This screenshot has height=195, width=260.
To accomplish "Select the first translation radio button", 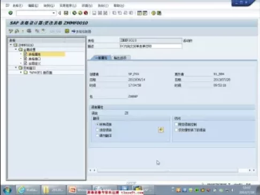I will pos(97,124).
